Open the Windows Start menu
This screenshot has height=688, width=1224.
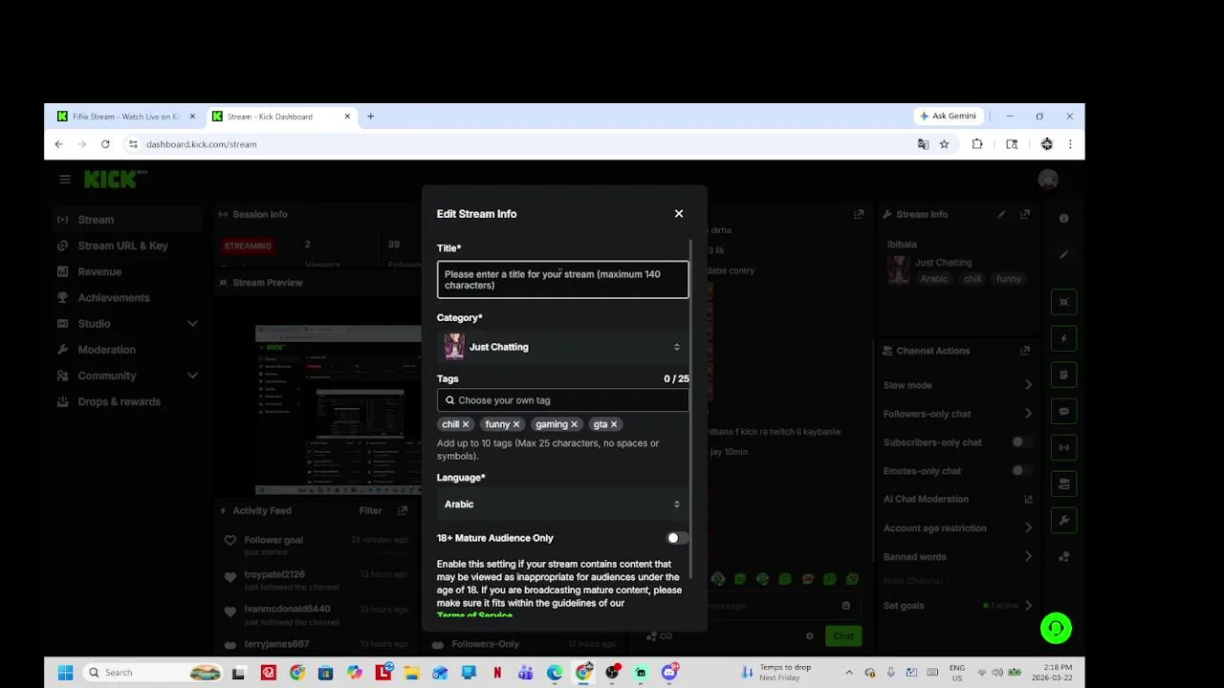coord(65,673)
